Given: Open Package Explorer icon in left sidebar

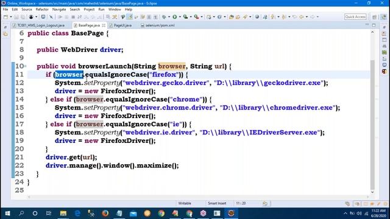Looking at the screenshot, I should tap(5, 34).
